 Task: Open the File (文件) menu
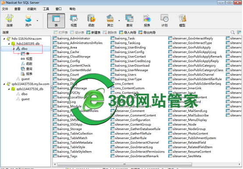(x=5, y=9)
